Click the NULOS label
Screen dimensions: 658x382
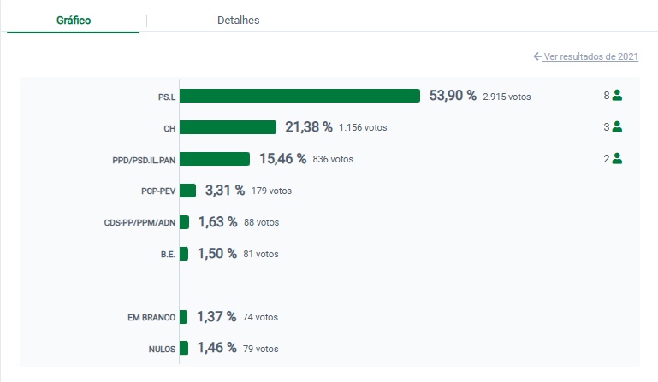click(x=161, y=349)
